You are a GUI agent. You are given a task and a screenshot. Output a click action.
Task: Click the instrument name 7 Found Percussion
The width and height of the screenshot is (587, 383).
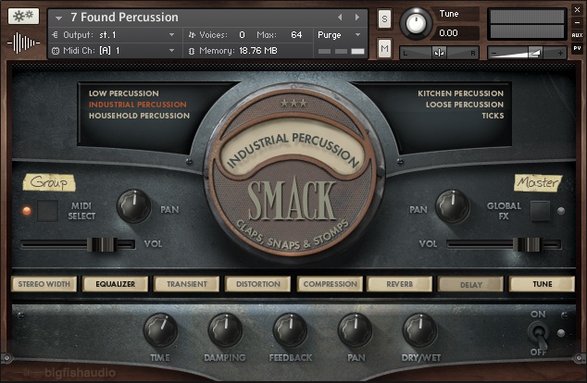(x=125, y=18)
